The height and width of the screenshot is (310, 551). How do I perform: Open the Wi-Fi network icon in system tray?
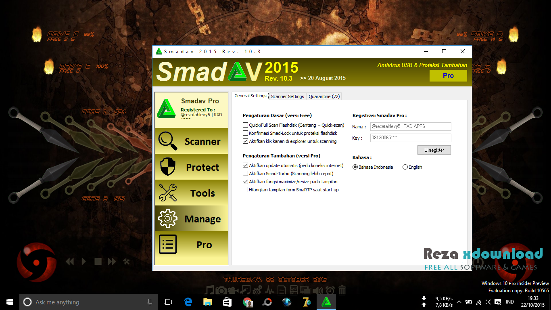479,302
